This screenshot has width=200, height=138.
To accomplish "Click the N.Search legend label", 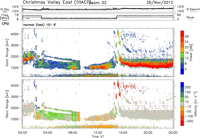I will point(193,9).
